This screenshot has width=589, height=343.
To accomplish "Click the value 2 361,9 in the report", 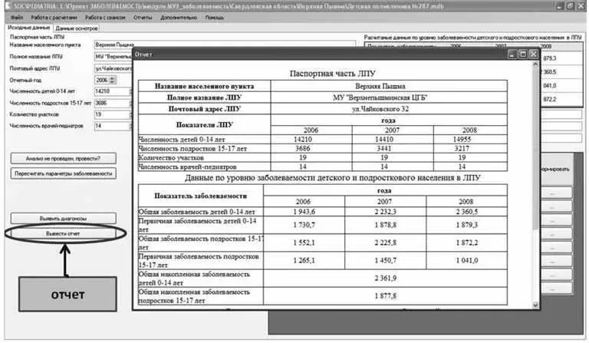I will click(x=386, y=278).
